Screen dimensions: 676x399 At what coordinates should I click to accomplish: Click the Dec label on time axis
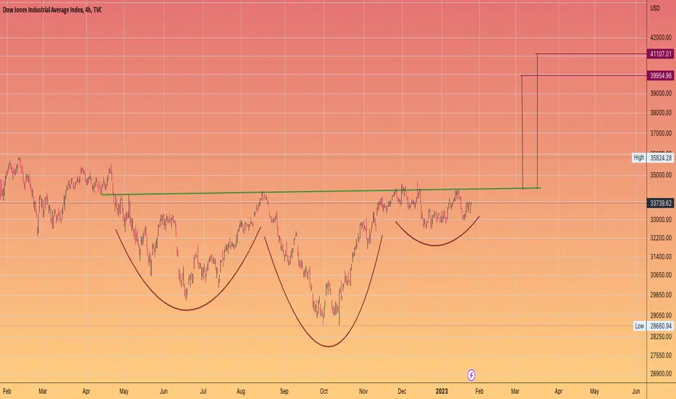402,391
